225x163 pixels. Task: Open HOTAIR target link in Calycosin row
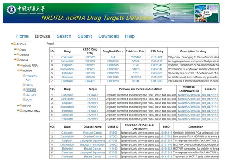coord(93,95)
